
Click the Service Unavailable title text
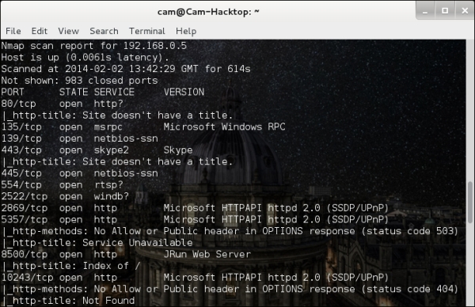(x=138, y=243)
